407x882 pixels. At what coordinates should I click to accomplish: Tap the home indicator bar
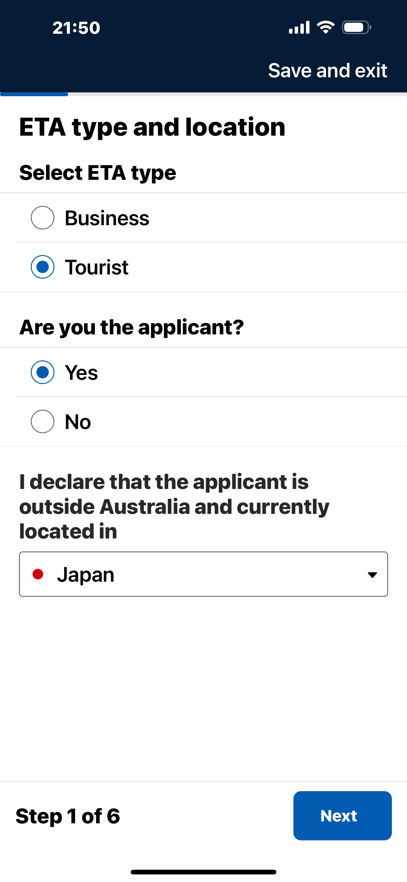click(203, 872)
